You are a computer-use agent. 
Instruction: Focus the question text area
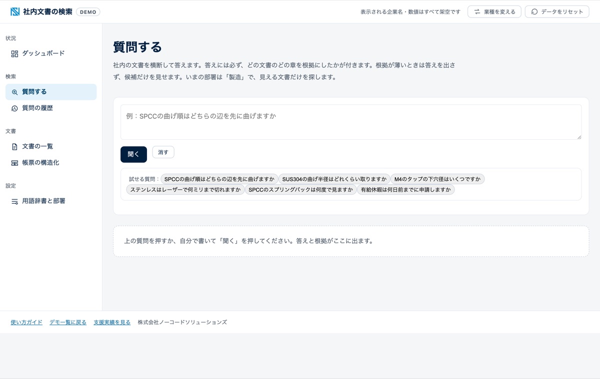(x=351, y=122)
